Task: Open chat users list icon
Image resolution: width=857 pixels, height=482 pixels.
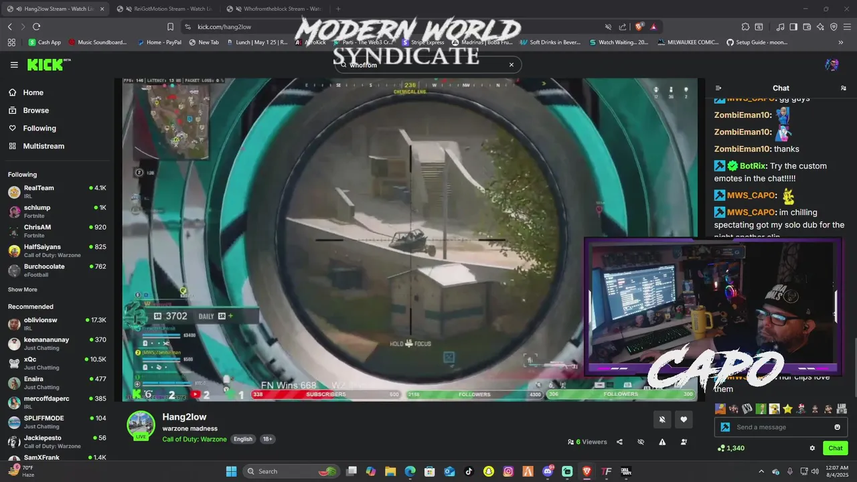Action: [x=843, y=88]
